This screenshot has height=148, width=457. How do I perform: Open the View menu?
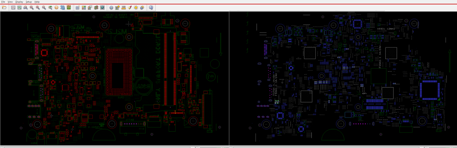click(x=10, y=2)
